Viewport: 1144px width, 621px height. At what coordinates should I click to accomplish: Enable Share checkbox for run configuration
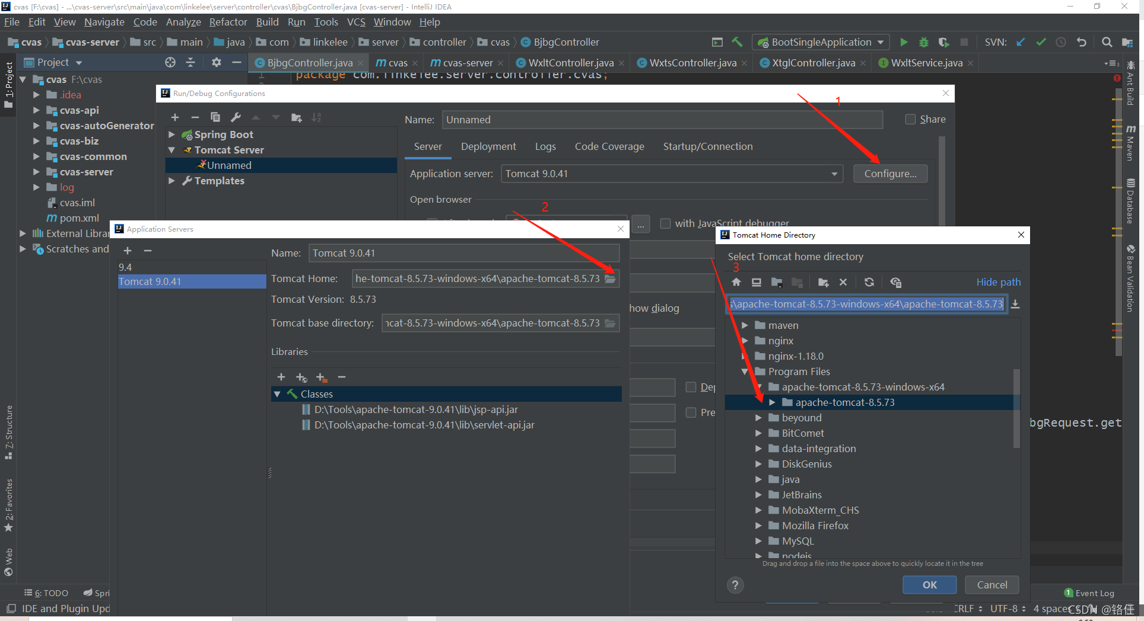tap(910, 119)
